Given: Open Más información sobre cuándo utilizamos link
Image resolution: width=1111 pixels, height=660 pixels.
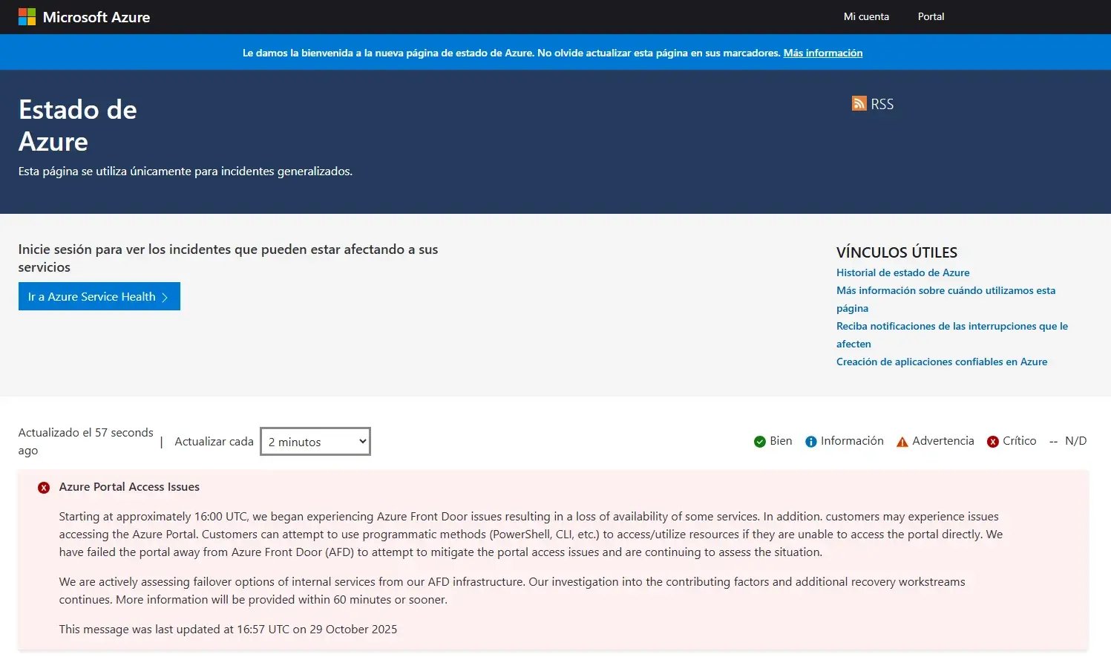Looking at the screenshot, I should (x=946, y=290).
